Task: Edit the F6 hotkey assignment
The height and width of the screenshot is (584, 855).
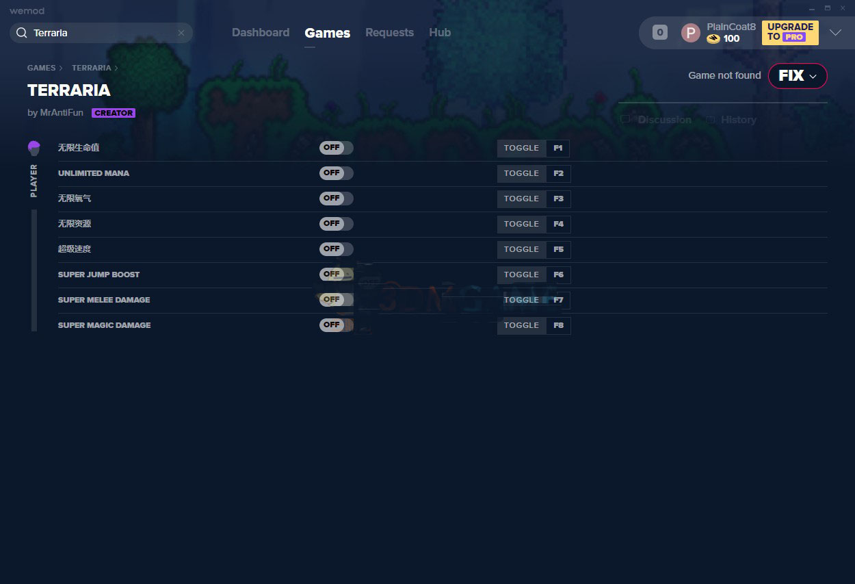Action: [558, 275]
